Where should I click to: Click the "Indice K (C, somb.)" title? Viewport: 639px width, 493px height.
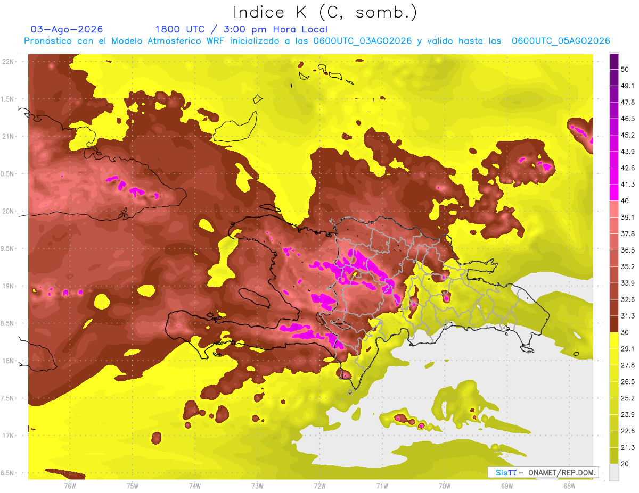[x=325, y=12]
